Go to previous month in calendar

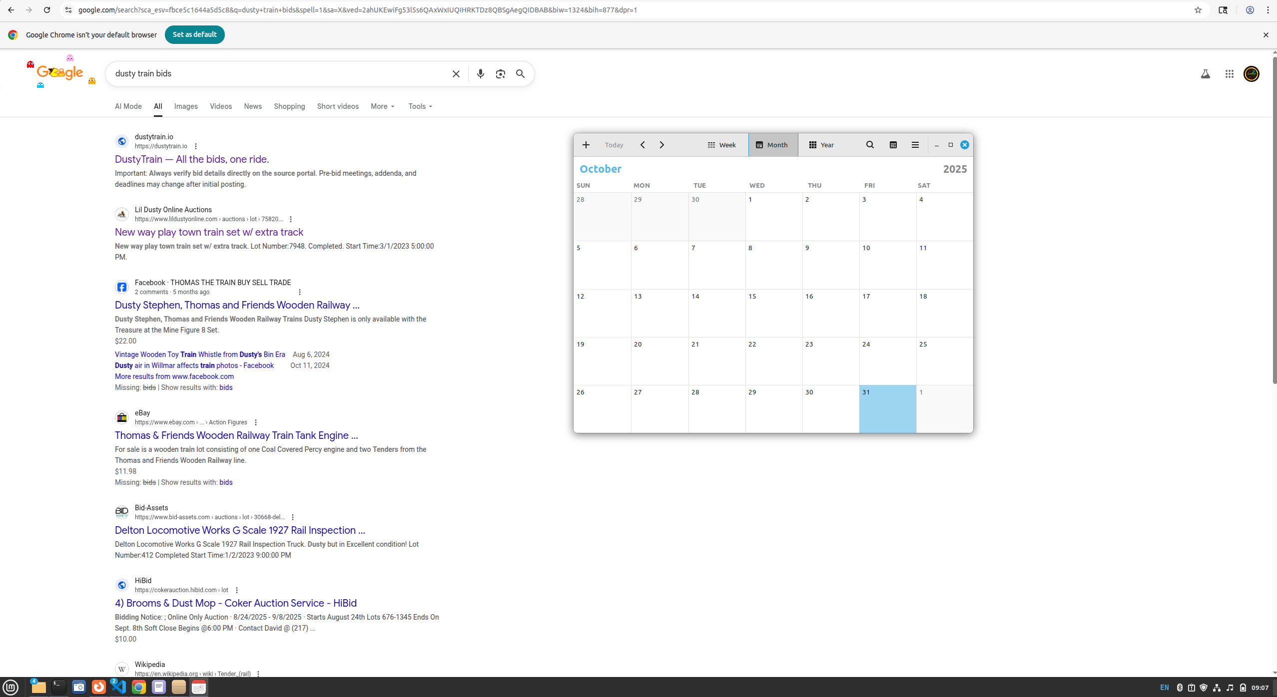click(x=642, y=145)
